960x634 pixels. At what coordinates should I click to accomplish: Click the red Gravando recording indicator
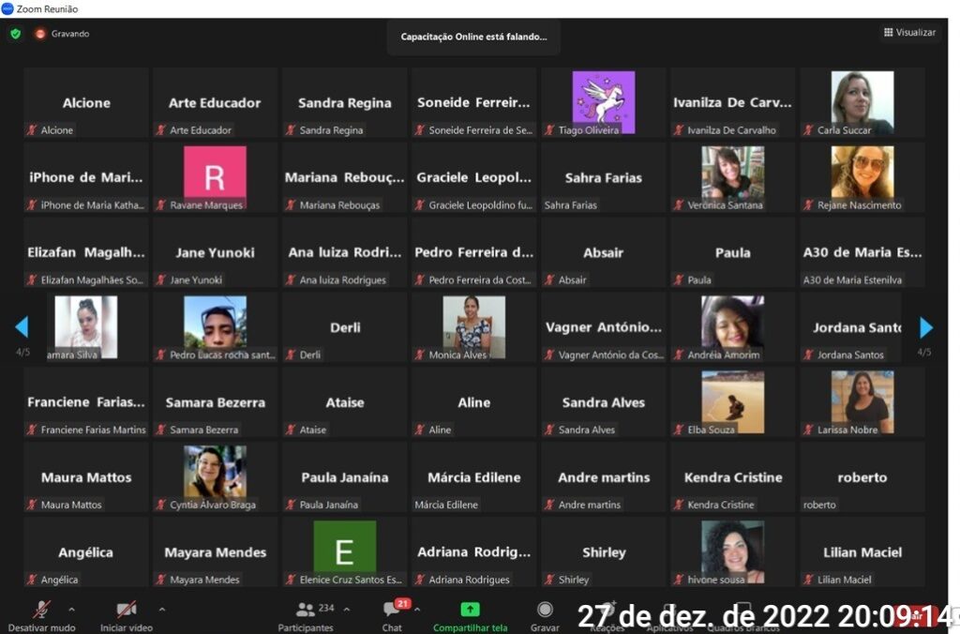tap(40, 34)
